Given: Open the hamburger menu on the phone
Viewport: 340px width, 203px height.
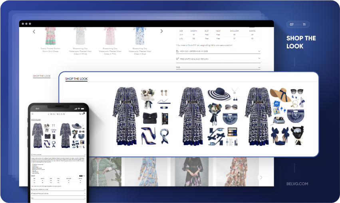Looking at the screenshot, I should pyautogui.click(x=32, y=114).
